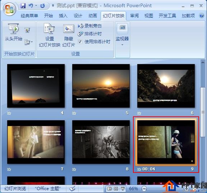Screen dimensions: 207x193
Task: Click the 幻灯片浏览 status bar label
Action: (15, 189)
